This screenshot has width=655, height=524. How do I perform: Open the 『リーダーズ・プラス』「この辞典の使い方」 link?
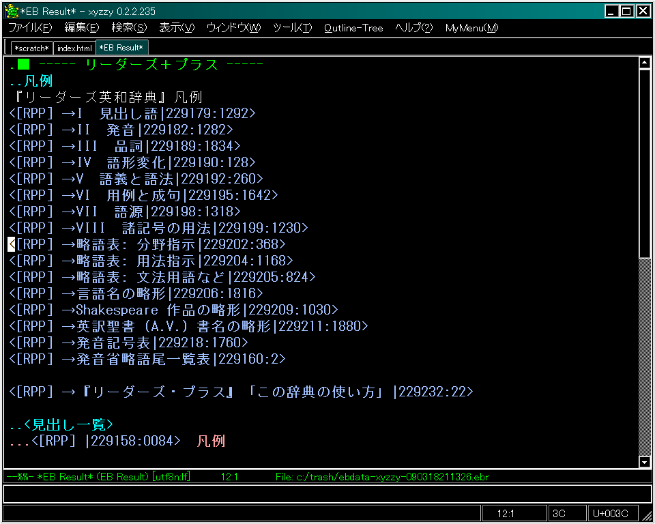[241, 392]
